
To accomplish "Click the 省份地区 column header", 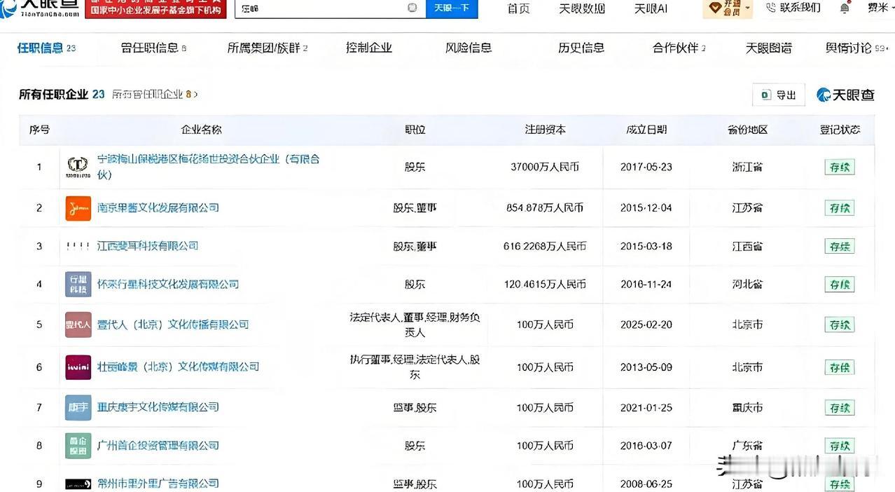I will pyautogui.click(x=748, y=130).
